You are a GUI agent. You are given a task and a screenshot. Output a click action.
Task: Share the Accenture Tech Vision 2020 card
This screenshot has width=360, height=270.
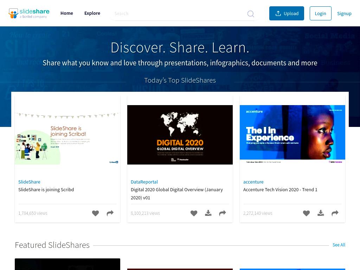click(x=335, y=213)
